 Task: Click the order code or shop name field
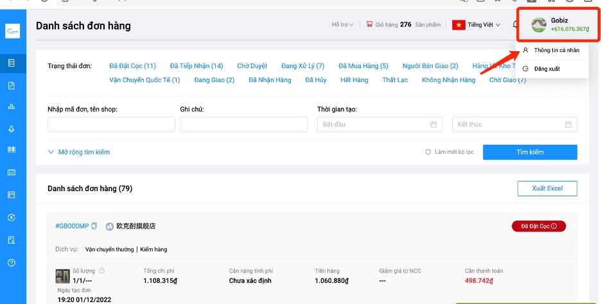coord(111,124)
